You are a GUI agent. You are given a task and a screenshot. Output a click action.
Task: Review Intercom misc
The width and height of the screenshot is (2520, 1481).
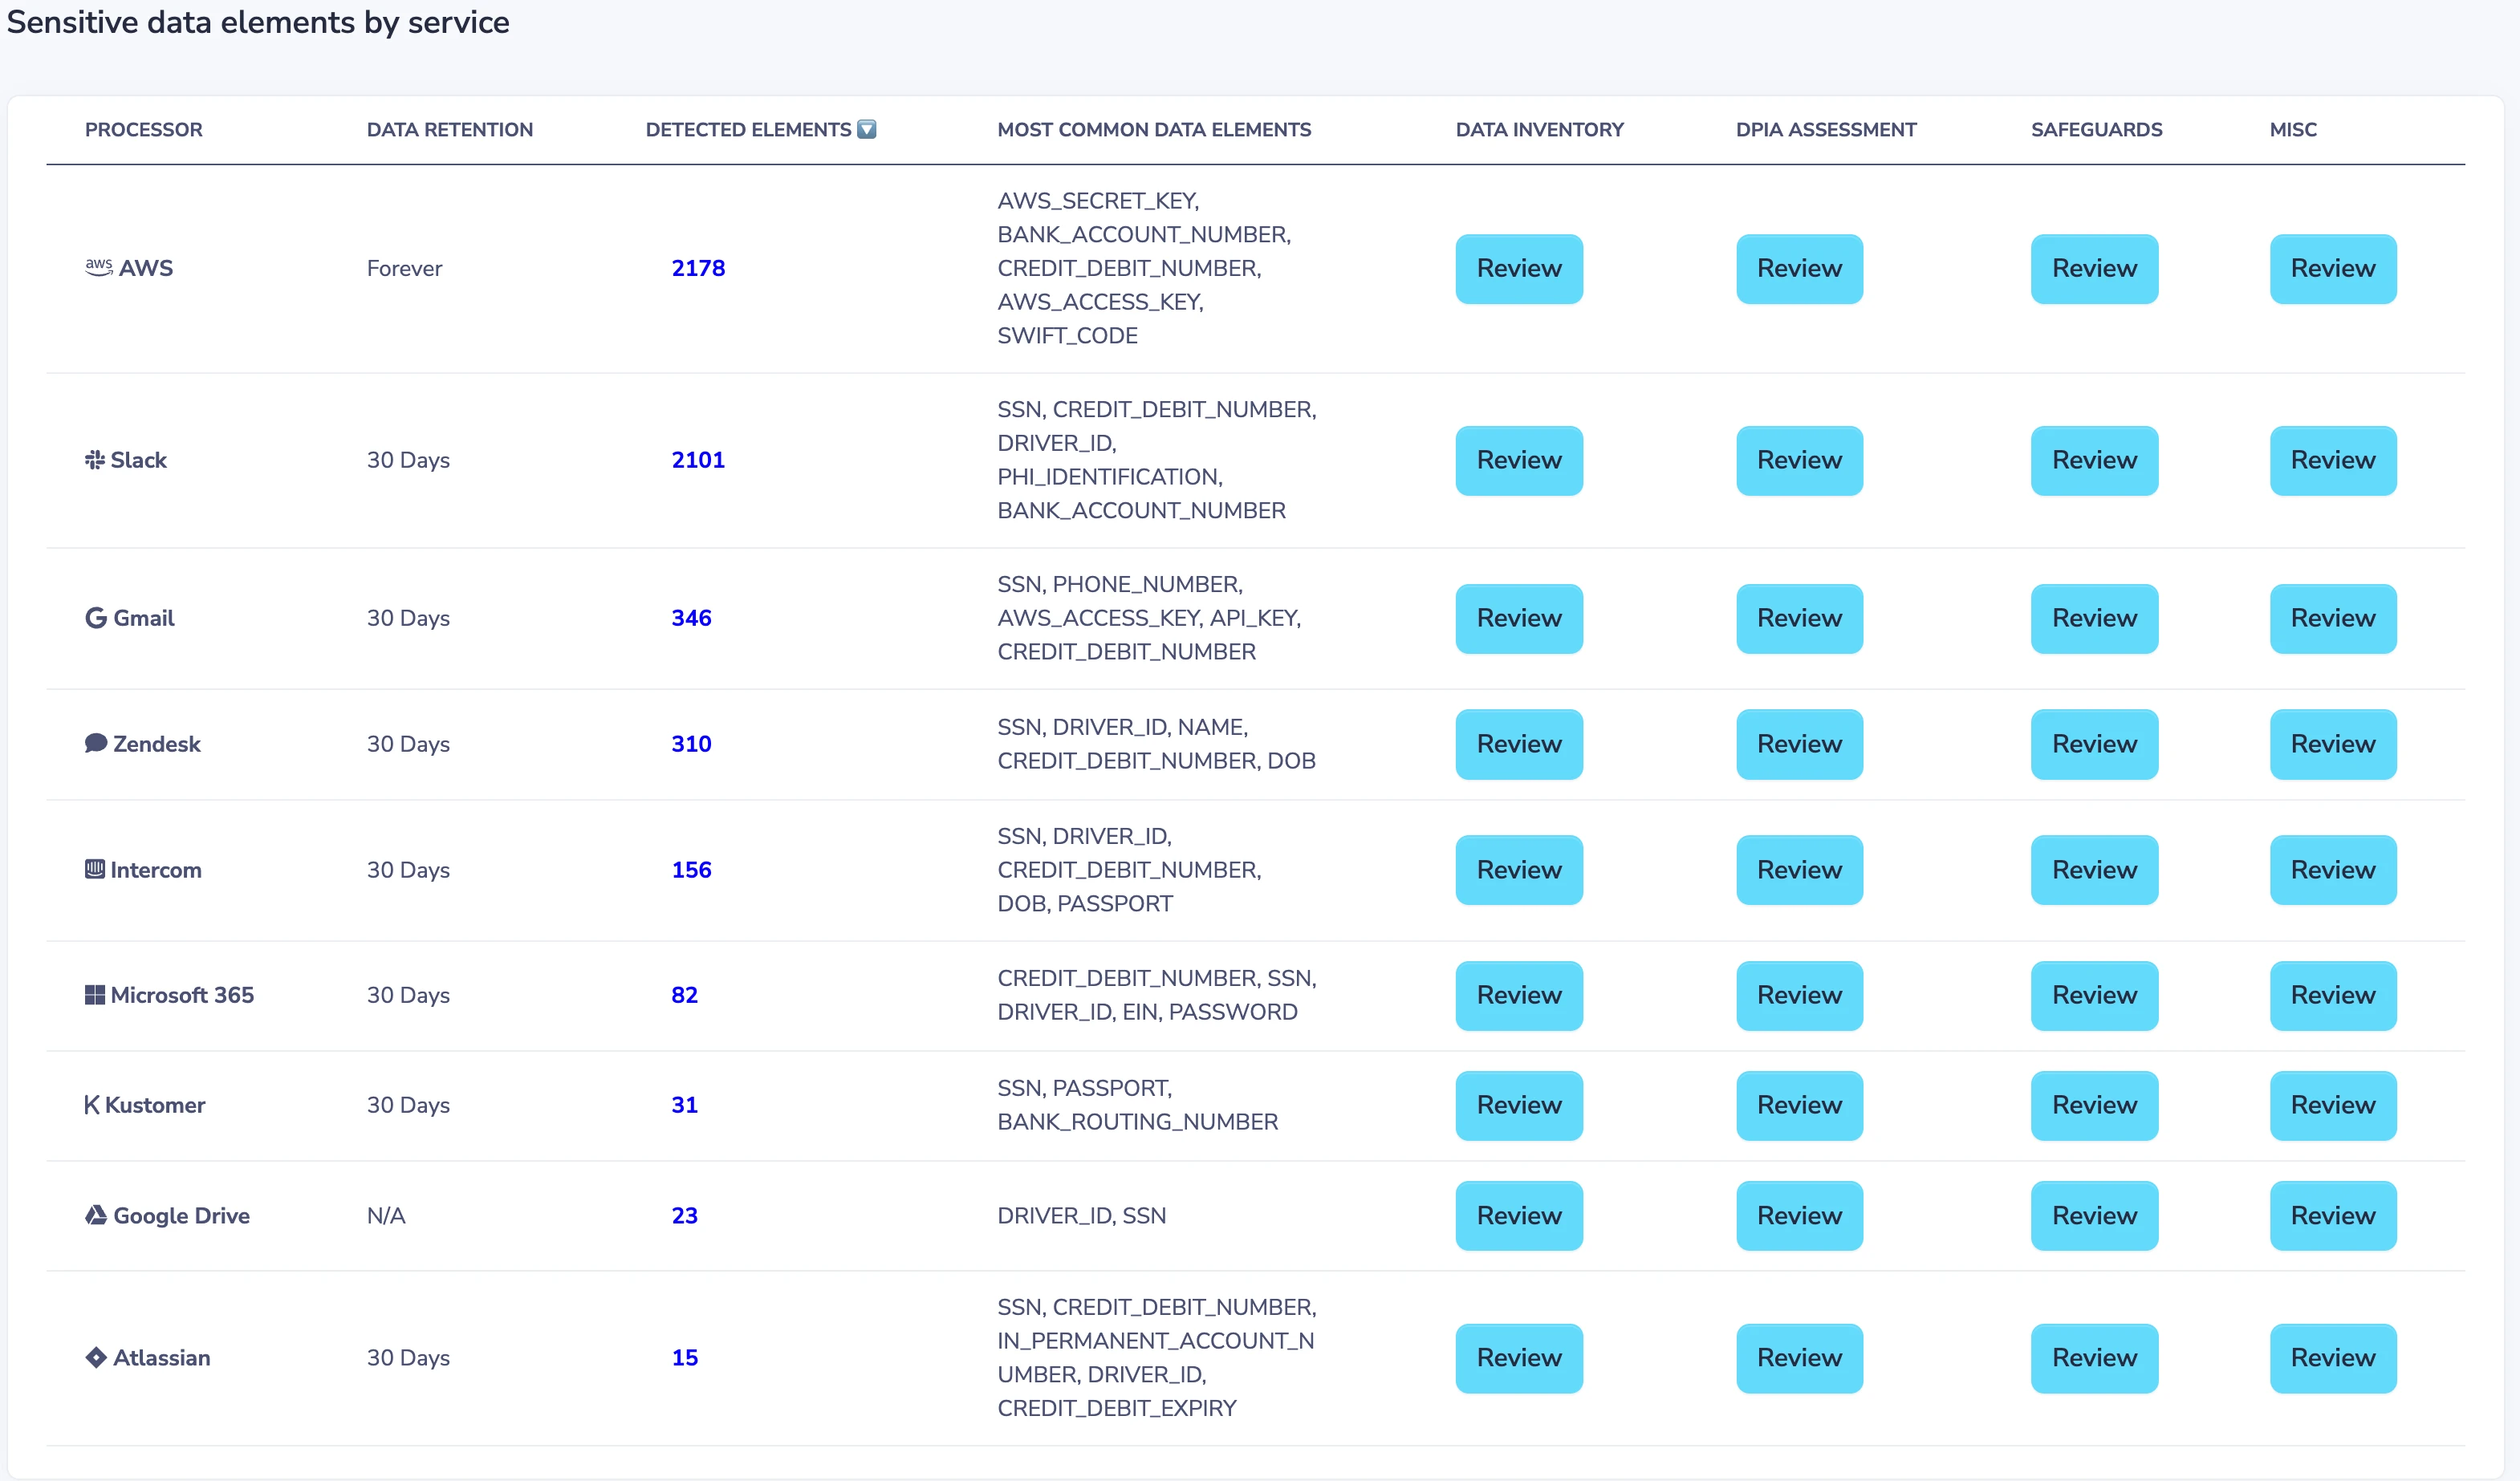2333,870
